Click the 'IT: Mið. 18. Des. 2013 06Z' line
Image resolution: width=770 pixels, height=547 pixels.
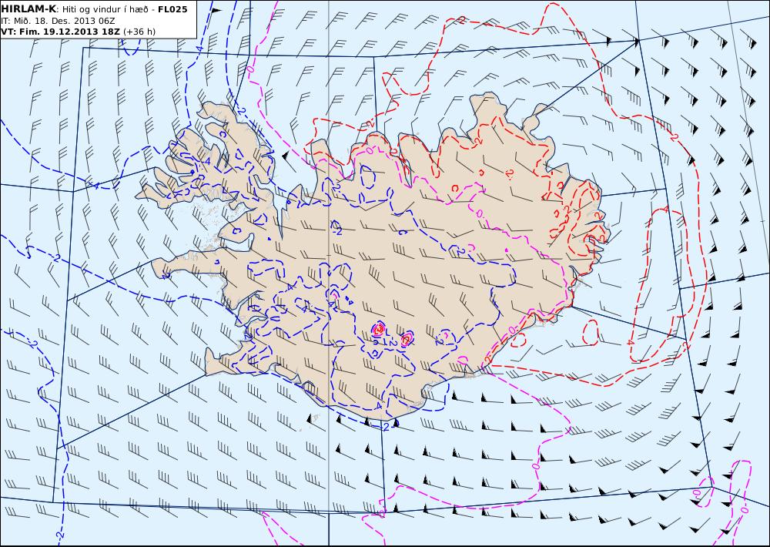(x=58, y=21)
